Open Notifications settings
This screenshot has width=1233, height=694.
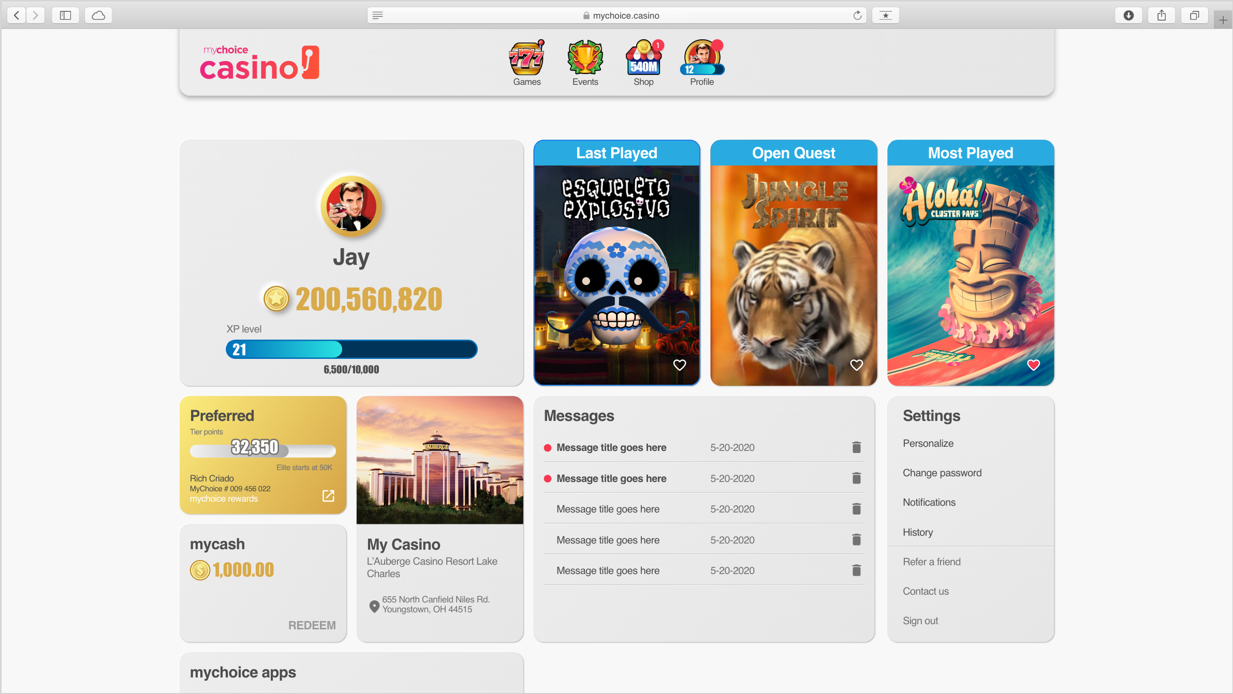click(929, 503)
